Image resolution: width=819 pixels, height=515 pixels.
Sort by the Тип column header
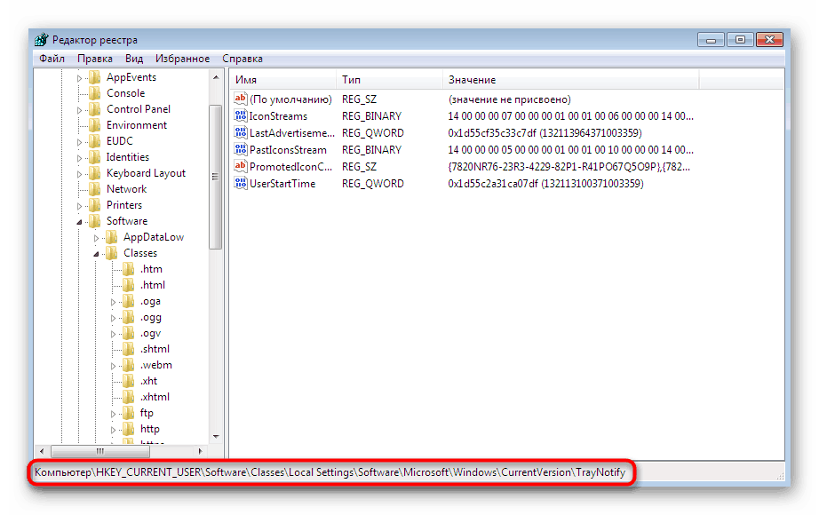(x=390, y=79)
